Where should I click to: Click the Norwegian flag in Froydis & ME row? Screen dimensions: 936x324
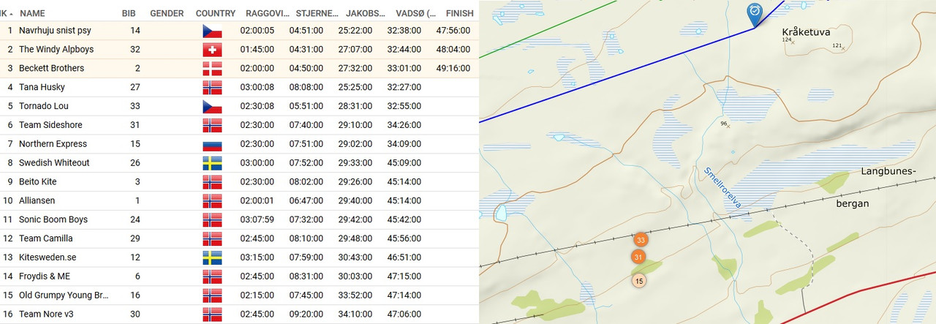pos(212,277)
